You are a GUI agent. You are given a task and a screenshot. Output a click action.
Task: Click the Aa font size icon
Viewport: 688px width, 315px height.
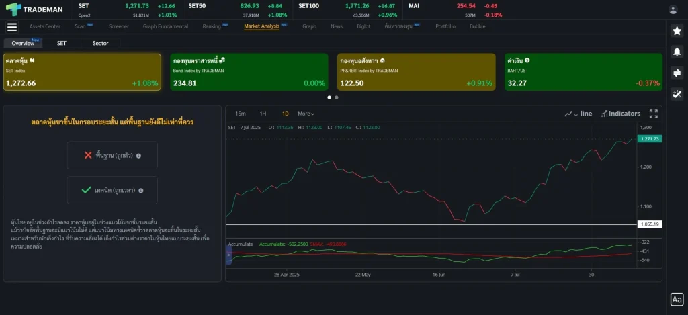(x=677, y=299)
